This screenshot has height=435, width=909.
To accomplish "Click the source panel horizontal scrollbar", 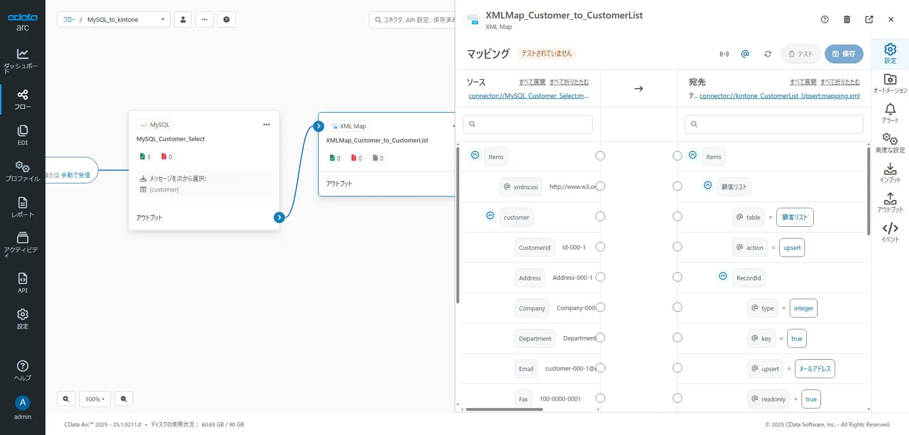I will (504, 409).
